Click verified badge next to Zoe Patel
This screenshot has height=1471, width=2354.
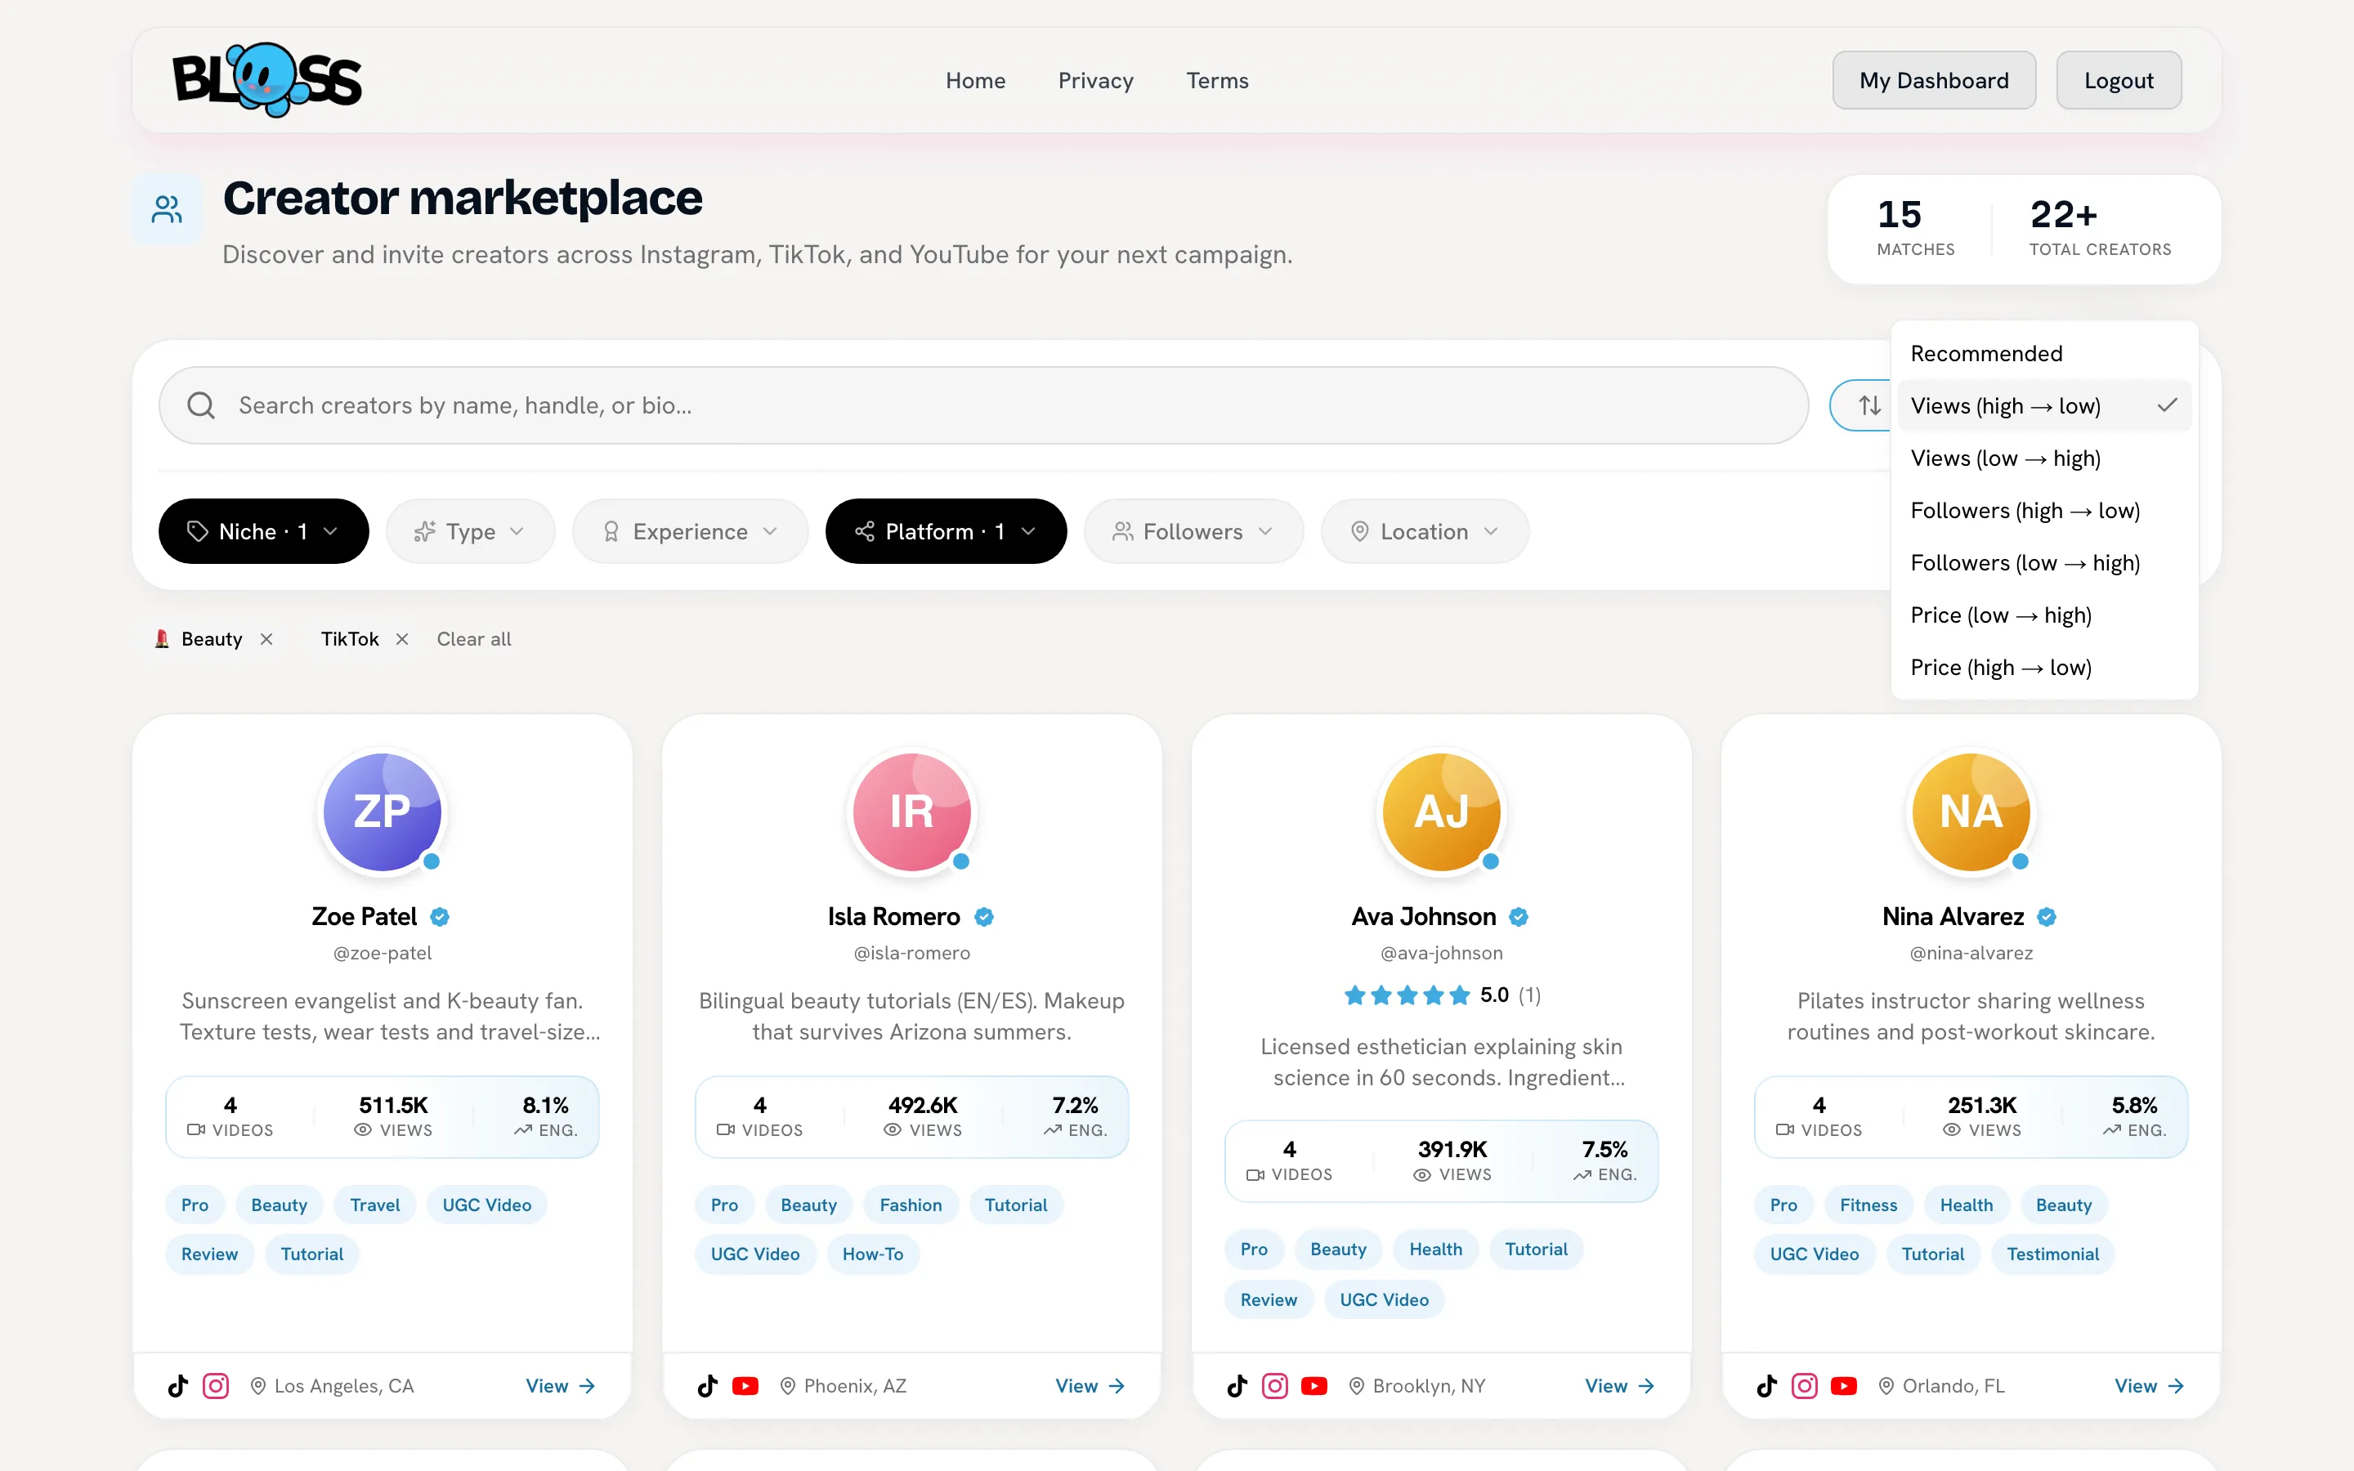pyautogui.click(x=440, y=916)
